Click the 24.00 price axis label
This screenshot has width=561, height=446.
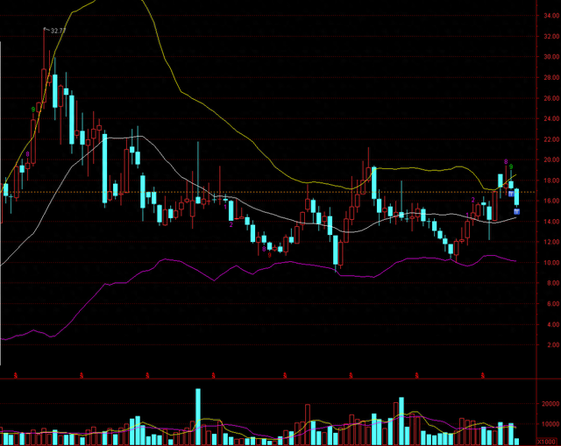551,118
